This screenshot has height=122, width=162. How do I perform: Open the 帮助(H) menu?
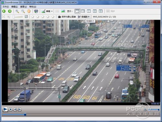(33, 7)
